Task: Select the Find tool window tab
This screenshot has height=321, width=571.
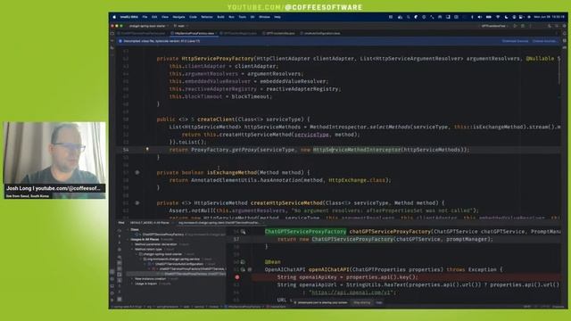Action: (121, 223)
